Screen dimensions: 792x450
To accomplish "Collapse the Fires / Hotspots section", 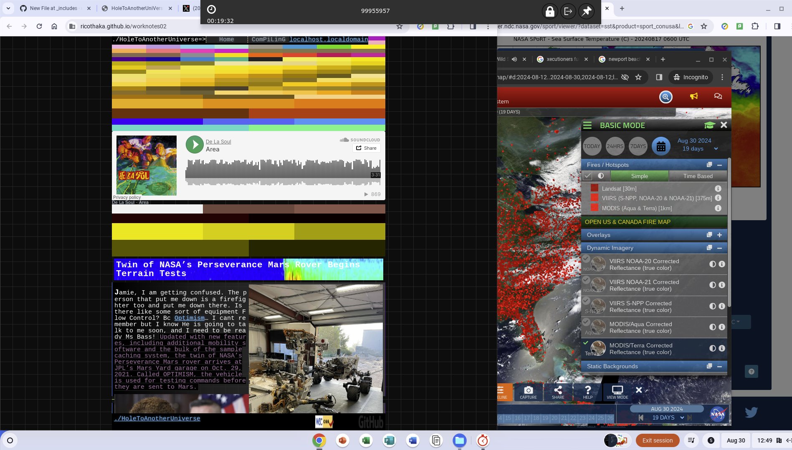I will click(x=719, y=165).
